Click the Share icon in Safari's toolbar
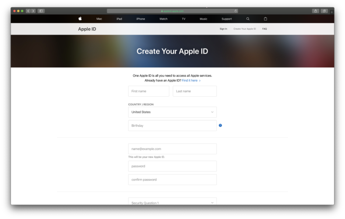 pos(316,11)
